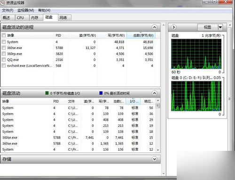Sort by 写(字节/秒) column header
This screenshot has width=235, height=180.
click(x=112, y=35)
